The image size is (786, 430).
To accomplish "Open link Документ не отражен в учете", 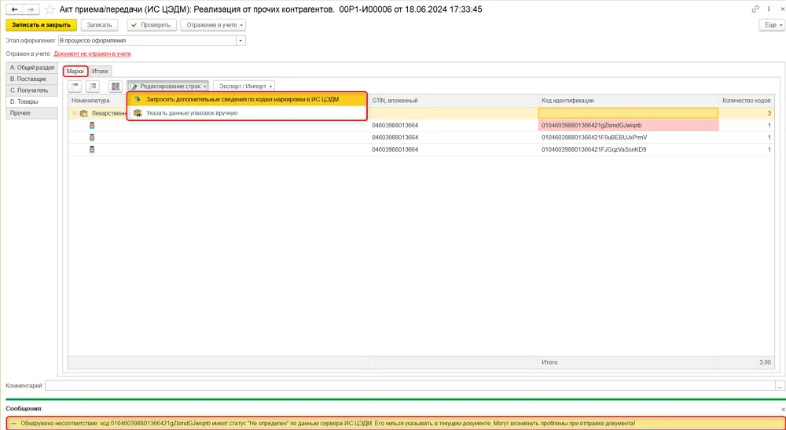I will [x=92, y=53].
